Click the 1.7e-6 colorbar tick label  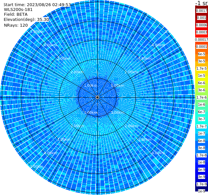(x=202, y=97)
